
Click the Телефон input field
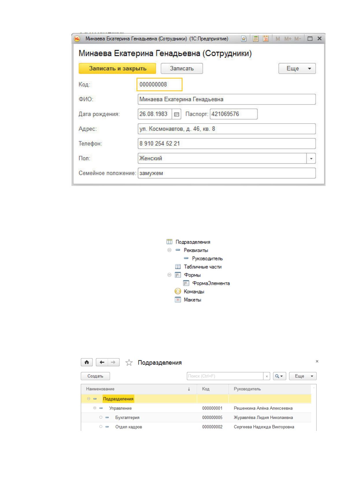point(227,143)
